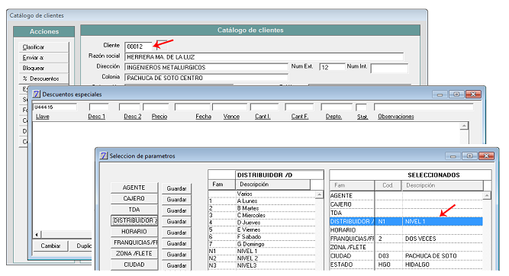Click Guardar next to DISTRIBUIDOR

pos(176,222)
